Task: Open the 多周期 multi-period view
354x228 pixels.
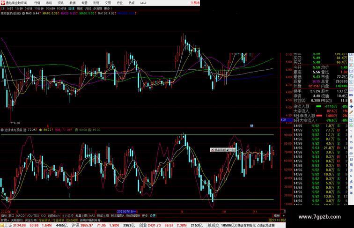Action: [97, 8]
